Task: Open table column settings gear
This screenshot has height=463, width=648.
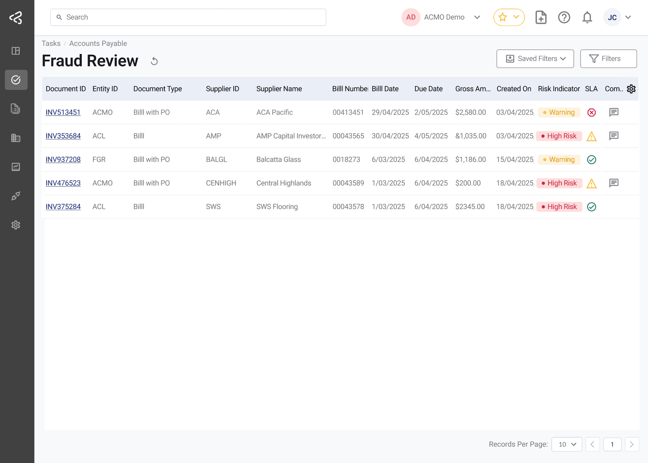Action: (631, 89)
